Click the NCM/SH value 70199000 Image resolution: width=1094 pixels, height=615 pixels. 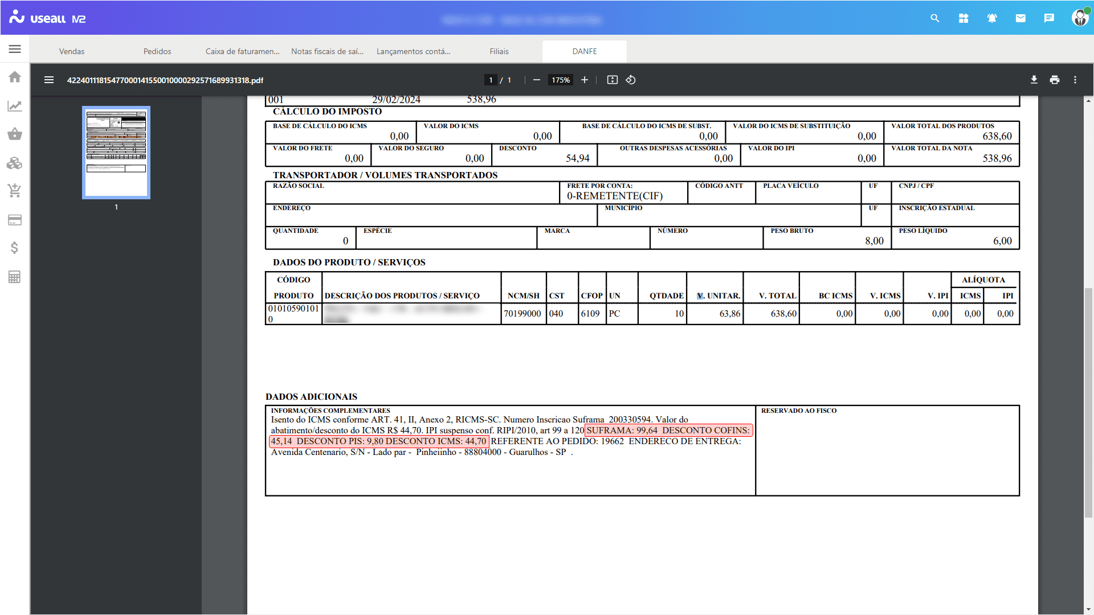(x=522, y=314)
